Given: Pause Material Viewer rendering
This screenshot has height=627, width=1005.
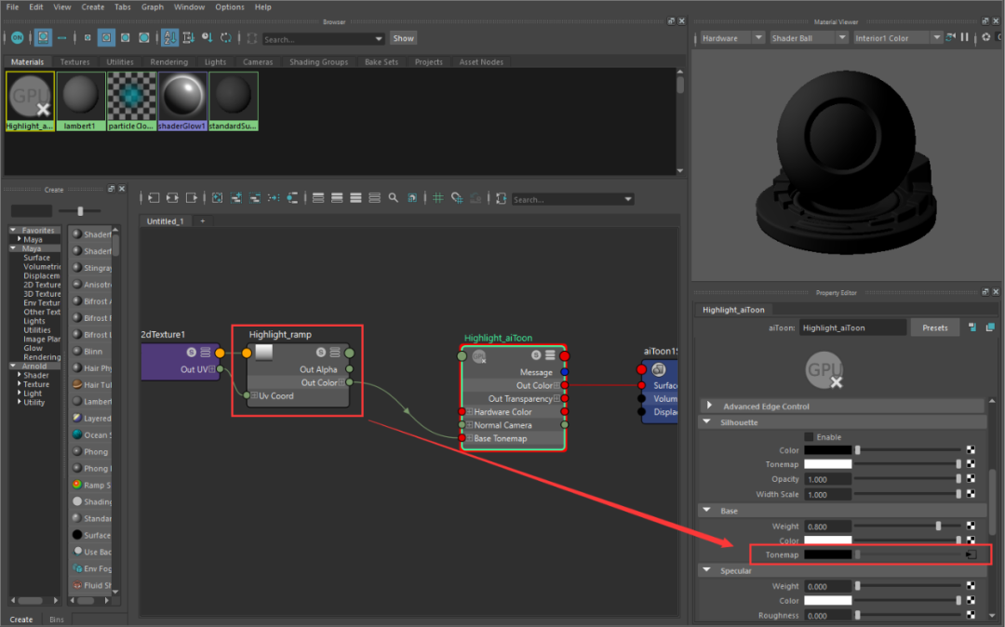Looking at the screenshot, I should coord(965,37).
